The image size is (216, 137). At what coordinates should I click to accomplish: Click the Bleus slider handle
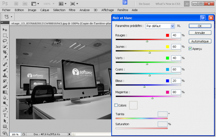[x=144, y=87]
